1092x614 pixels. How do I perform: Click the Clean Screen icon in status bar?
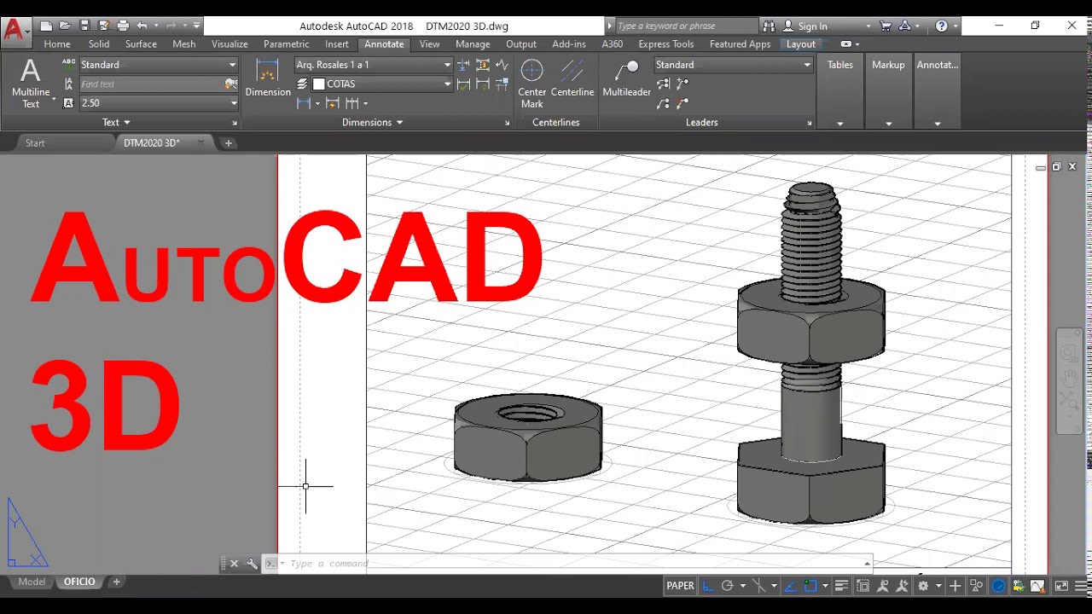pyautogui.click(x=1061, y=586)
